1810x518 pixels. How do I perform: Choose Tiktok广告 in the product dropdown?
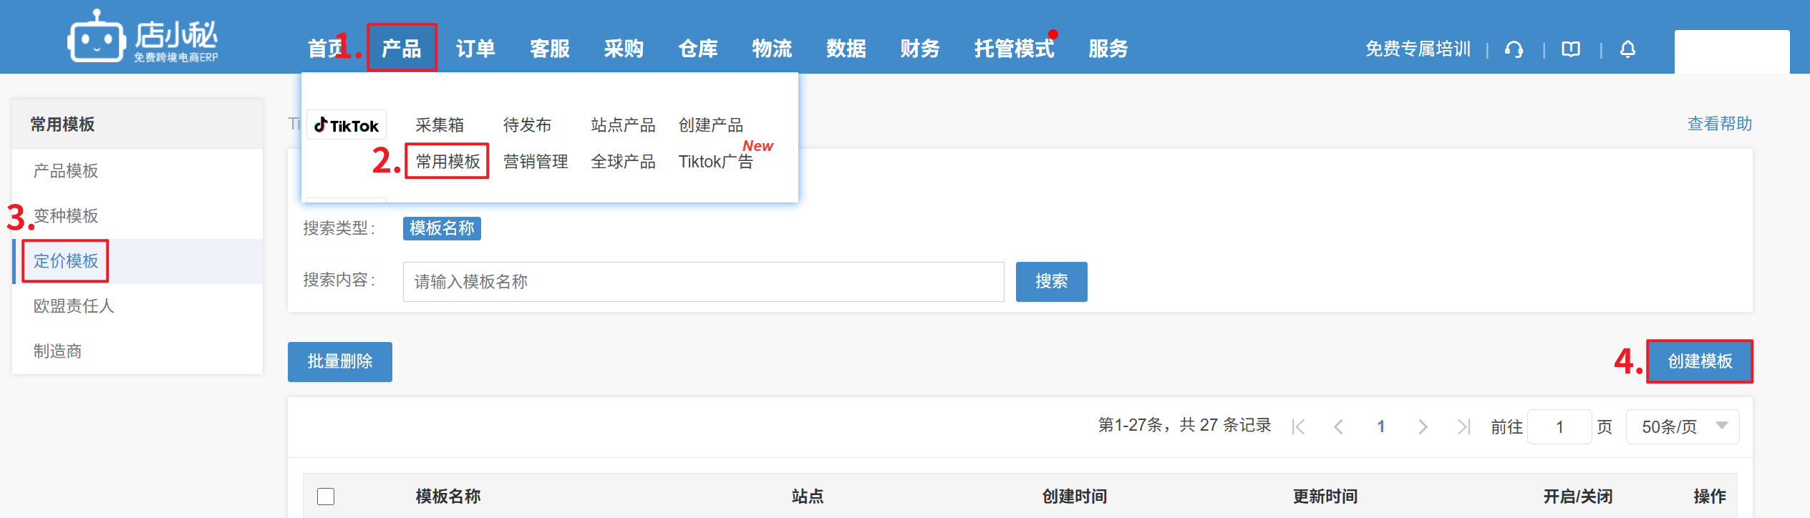click(x=716, y=162)
